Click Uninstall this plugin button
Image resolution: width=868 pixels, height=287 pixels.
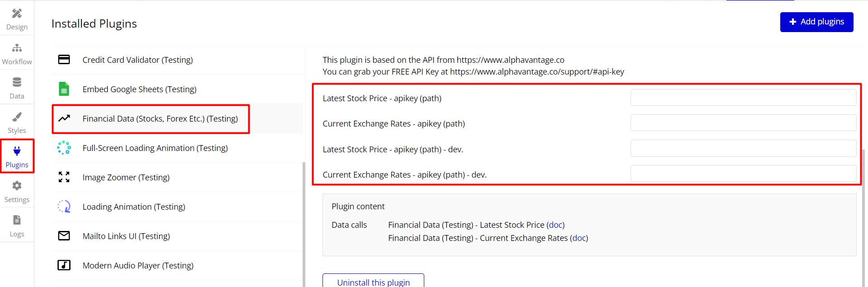point(373,282)
